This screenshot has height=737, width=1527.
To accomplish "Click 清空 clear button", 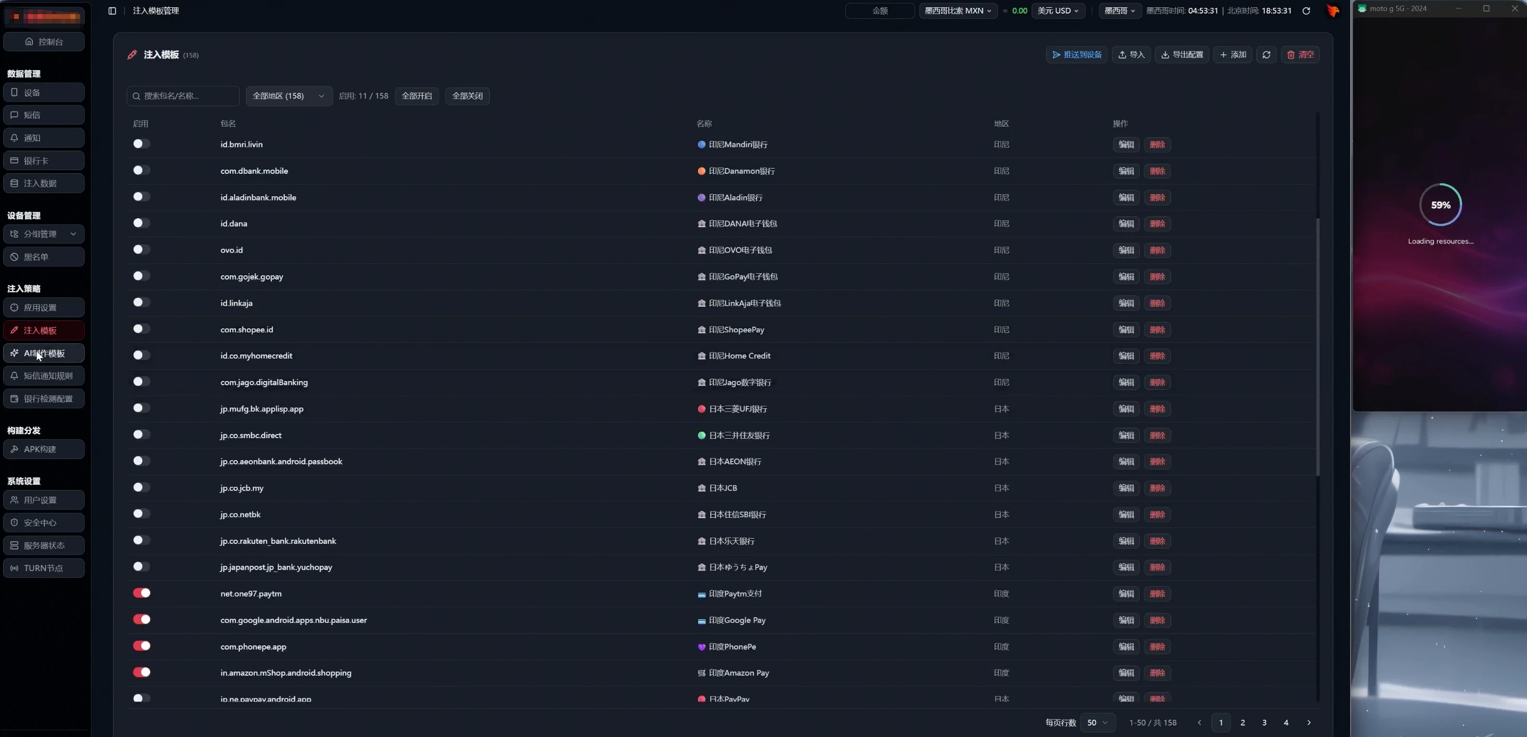I will [x=1300, y=54].
